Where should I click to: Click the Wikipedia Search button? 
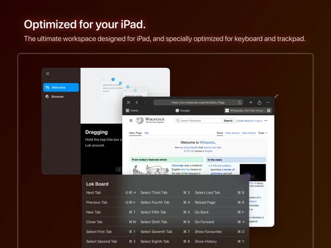[x=228, y=121]
